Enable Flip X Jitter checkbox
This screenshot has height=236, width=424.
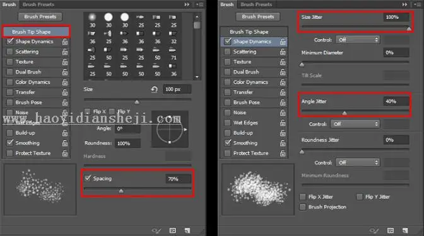pos(303,197)
